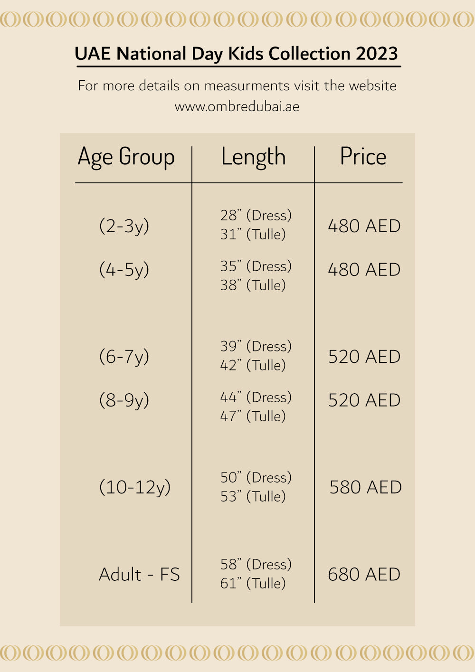Screen dimensions: 475x672
Task: Select the (4-5y) age group label
Action: [124, 269]
